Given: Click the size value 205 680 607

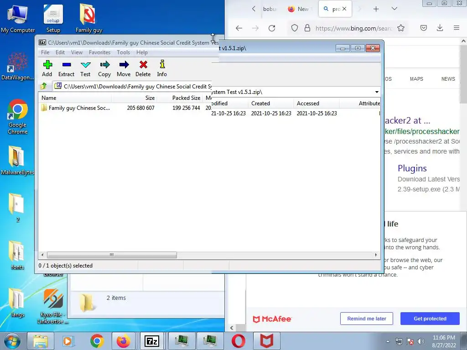Looking at the screenshot, I should (x=141, y=108).
